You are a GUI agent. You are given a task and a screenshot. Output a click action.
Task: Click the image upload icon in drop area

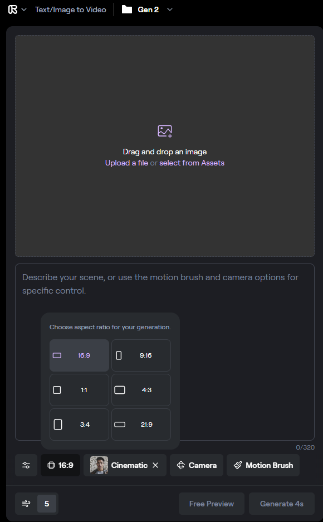pos(165,131)
